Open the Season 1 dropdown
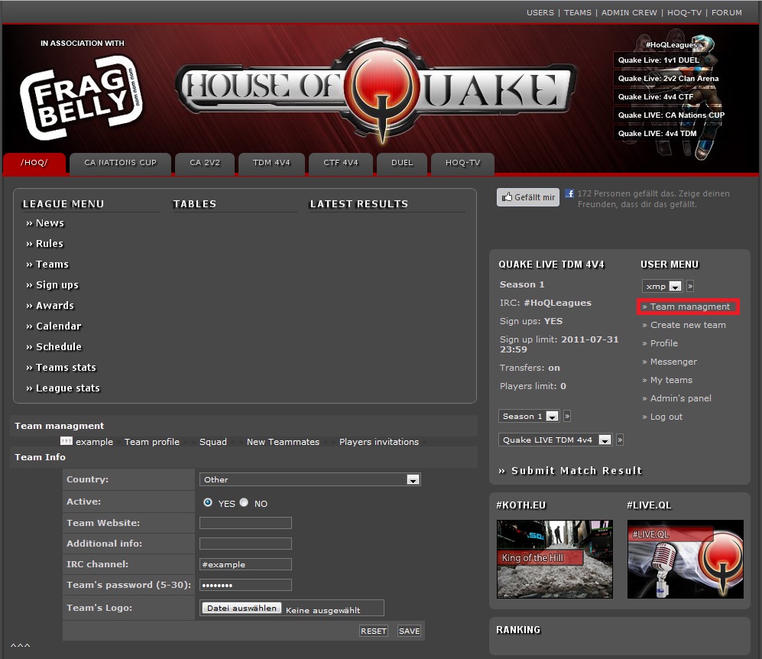762x659 pixels. pyautogui.click(x=529, y=416)
